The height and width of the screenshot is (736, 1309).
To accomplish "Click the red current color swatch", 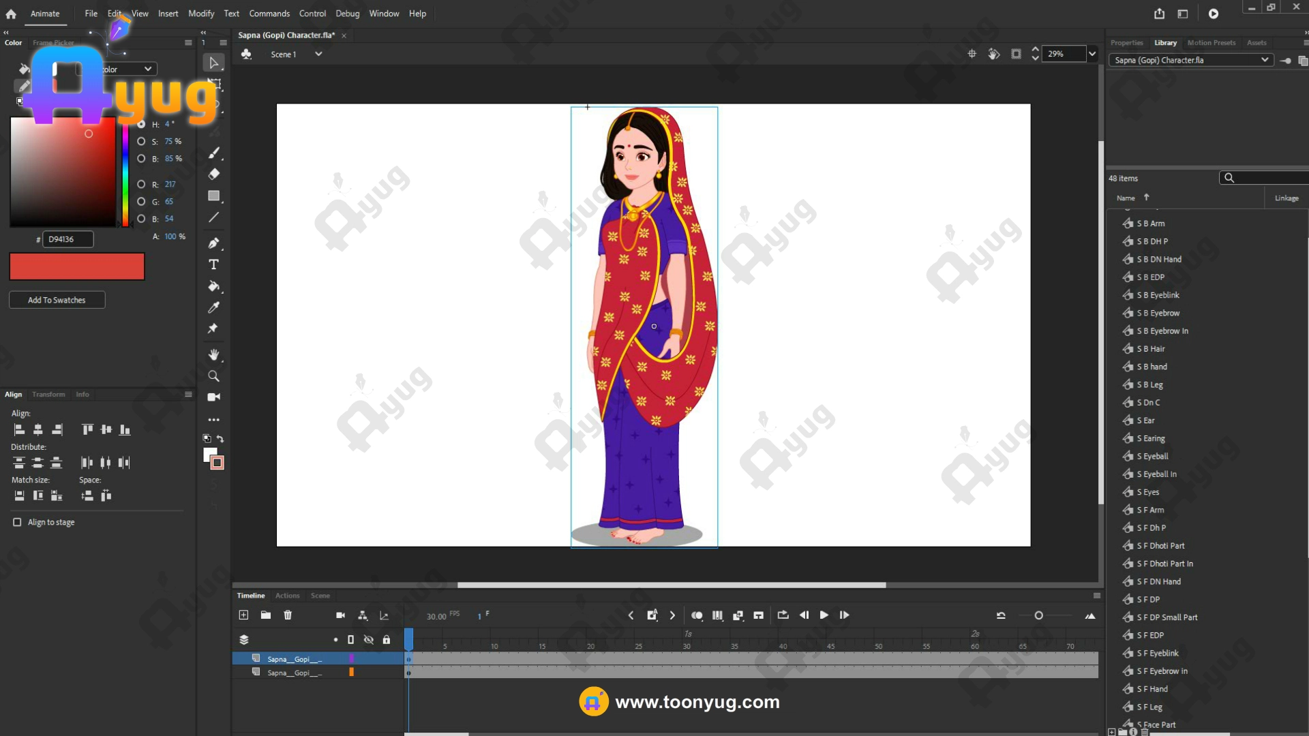I will (77, 266).
